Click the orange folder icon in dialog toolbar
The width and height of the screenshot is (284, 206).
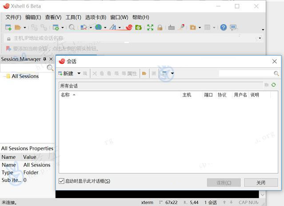[x=144, y=74]
